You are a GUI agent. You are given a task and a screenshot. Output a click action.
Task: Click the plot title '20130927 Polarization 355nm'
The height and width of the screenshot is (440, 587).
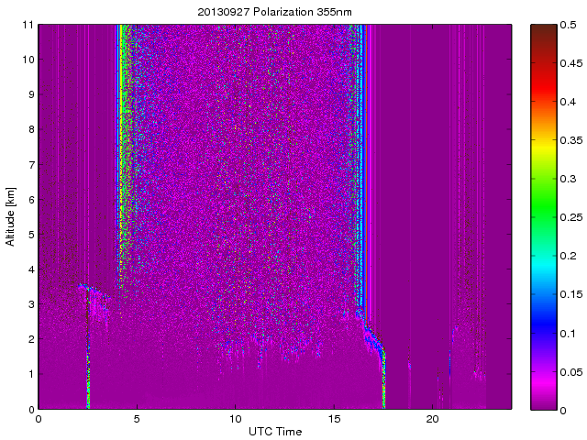(274, 12)
